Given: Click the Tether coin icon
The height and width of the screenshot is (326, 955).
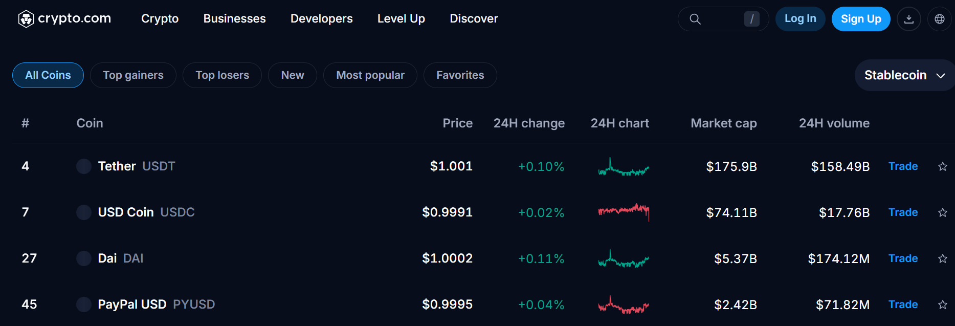Looking at the screenshot, I should pyautogui.click(x=84, y=166).
